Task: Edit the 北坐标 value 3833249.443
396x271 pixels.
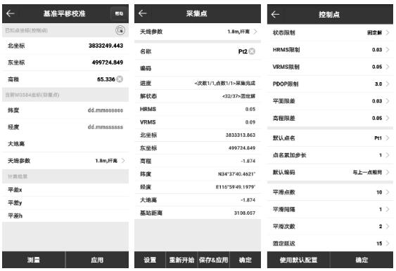Action: click(106, 46)
